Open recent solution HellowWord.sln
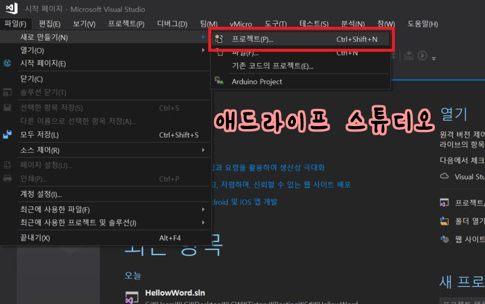The image size is (485, 304). point(175,293)
